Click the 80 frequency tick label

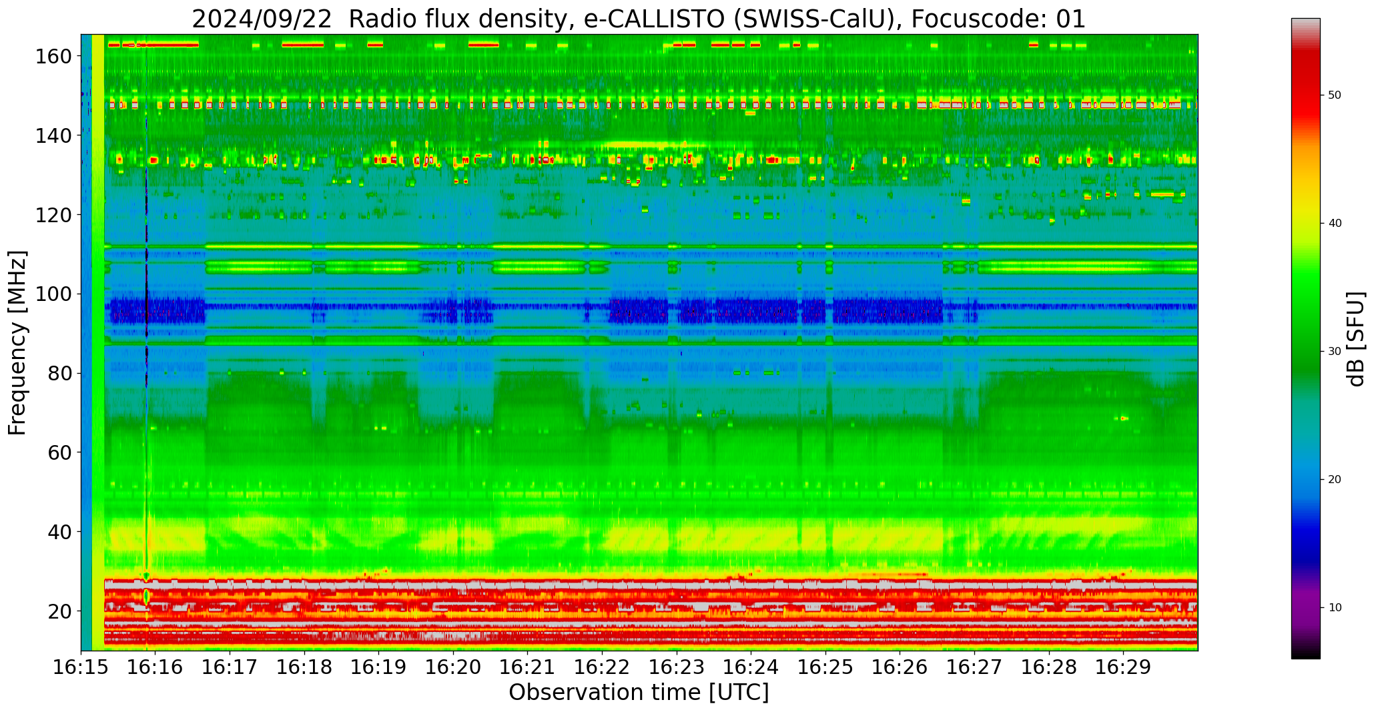(60, 373)
